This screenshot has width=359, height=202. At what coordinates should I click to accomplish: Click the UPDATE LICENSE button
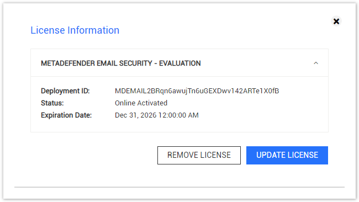click(287, 155)
